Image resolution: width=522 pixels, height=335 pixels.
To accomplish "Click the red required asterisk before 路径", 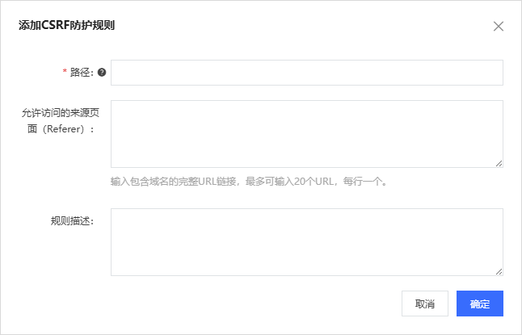I will coord(65,73).
